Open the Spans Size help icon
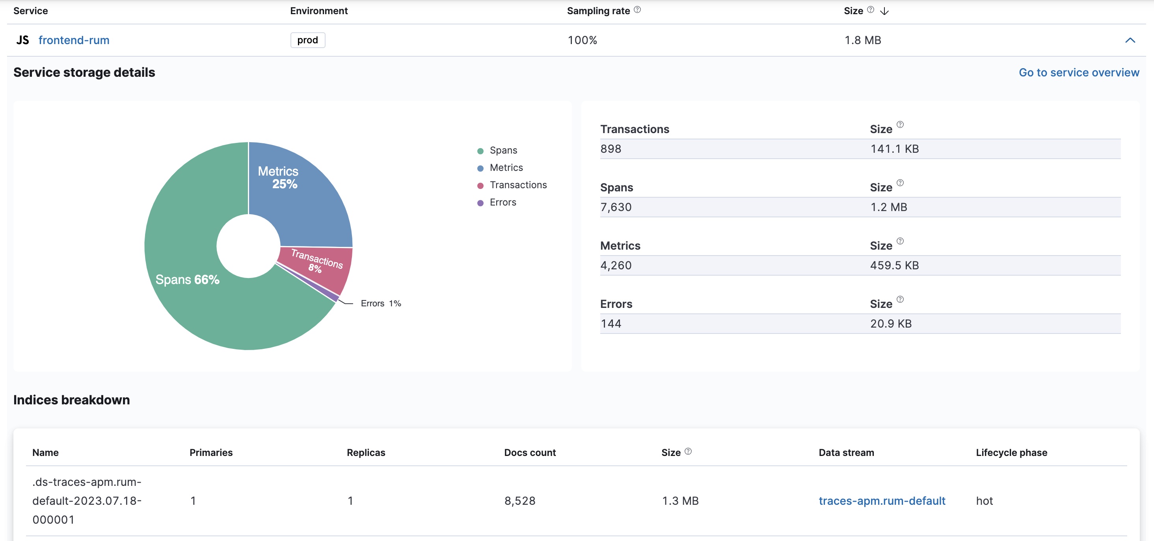The width and height of the screenshot is (1154, 541). (x=901, y=183)
